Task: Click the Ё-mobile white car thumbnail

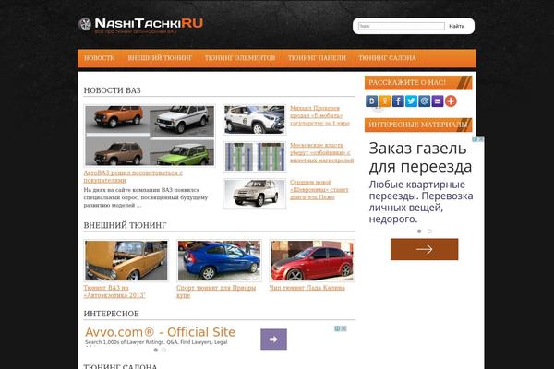Action: pyautogui.click(x=255, y=120)
